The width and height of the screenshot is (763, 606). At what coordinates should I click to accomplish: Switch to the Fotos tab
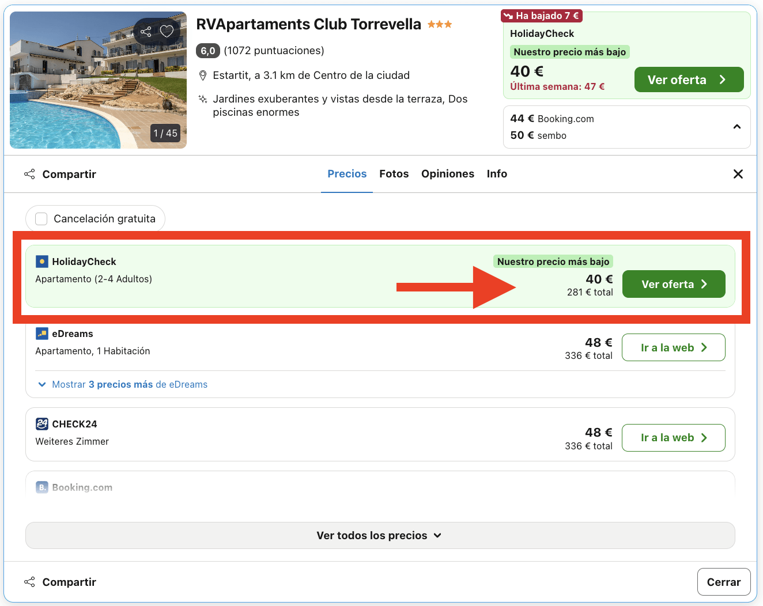[394, 173]
